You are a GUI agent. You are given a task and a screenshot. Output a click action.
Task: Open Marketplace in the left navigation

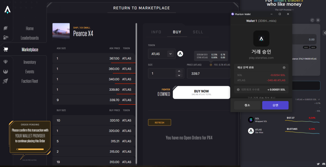point(30,50)
